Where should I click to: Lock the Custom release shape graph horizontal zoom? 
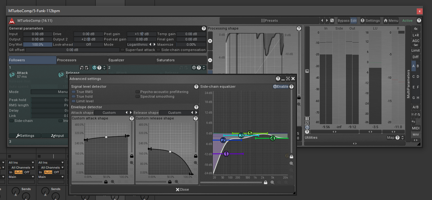pos(170,182)
